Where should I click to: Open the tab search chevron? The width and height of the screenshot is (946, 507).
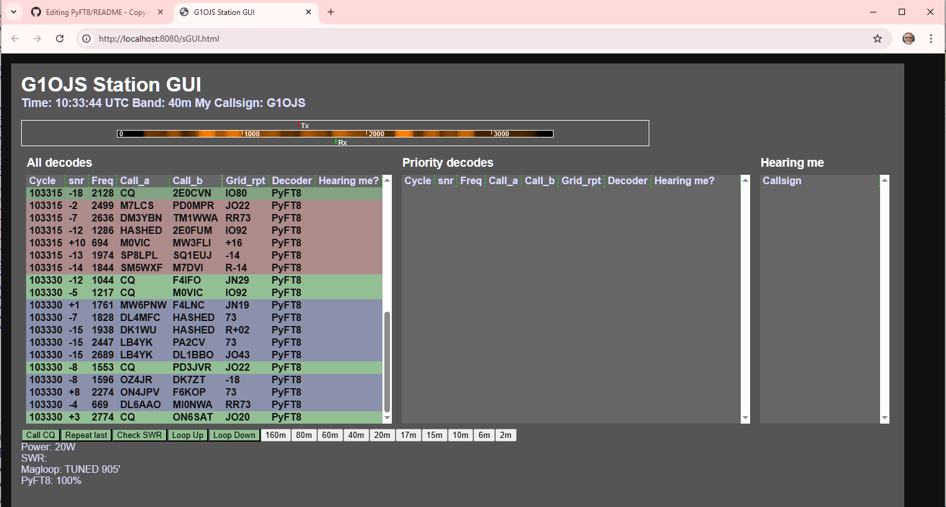[x=13, y=11]
